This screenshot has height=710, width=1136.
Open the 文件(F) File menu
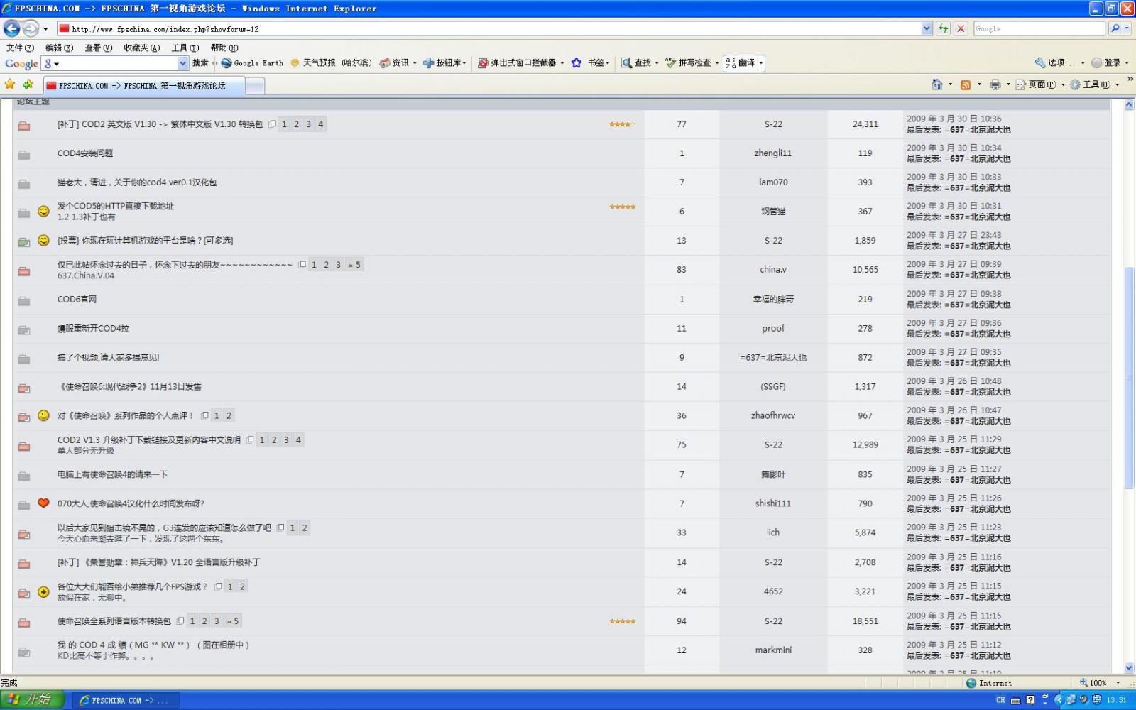[x=20, y=48]
